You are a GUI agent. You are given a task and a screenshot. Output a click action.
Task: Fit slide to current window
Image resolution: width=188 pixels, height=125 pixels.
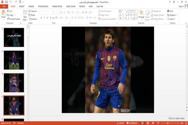point(186,123)
